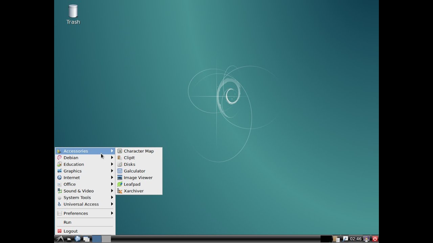This screenshot has height=243, width=433.
Task: Launch the web browser globe icon
Action: [x=78, y=239]
